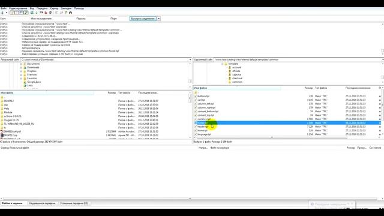
Task: Select the Module folder in local list
Action: [8, 112]
